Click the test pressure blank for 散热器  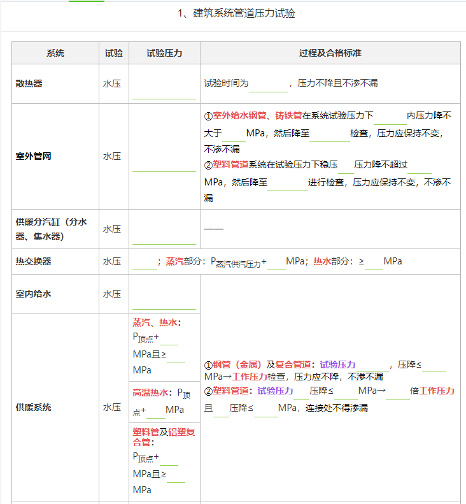click(x=164, y=92)
